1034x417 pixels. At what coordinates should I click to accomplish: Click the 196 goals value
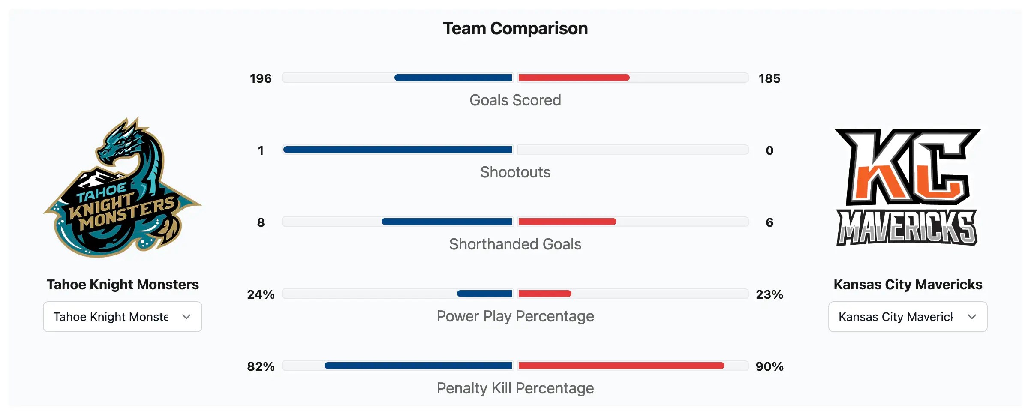tap(261, 78)
